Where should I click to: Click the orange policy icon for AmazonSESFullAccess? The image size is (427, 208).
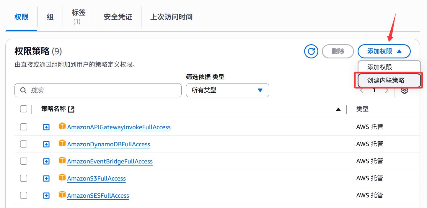(62, 194)
